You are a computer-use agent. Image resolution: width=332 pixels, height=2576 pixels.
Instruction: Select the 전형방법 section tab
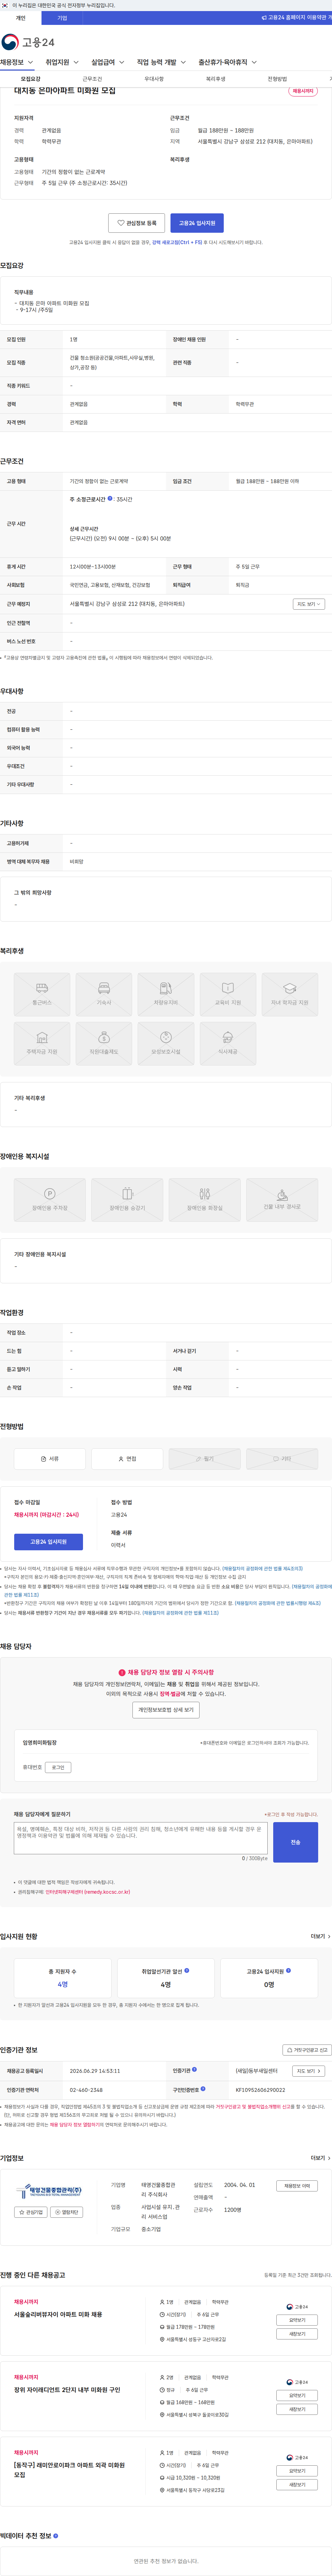[x=277, y=79]
